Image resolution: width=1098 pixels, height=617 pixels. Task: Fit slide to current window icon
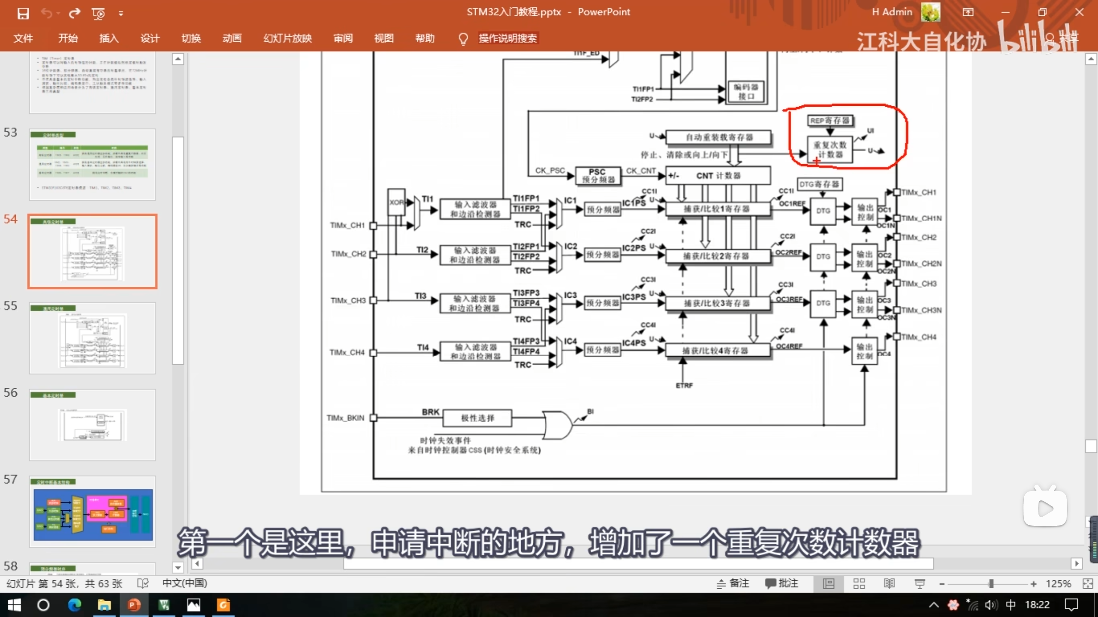(x=1088, y=584)
